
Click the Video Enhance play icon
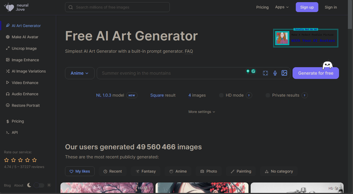coord(8,83)
